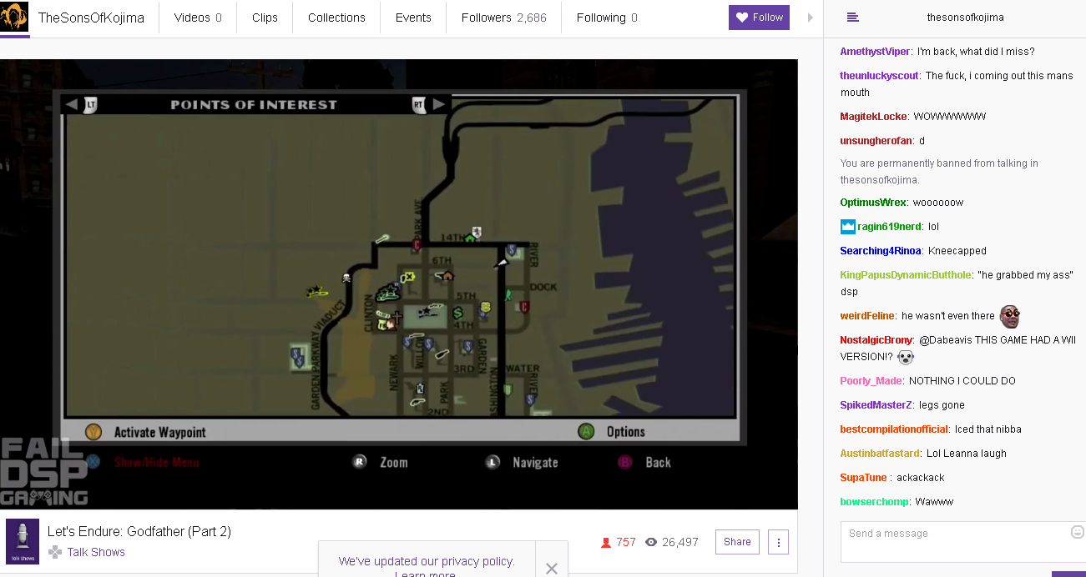
Task: Follow the channel with heart button
Action: click(x=759, y=18)
